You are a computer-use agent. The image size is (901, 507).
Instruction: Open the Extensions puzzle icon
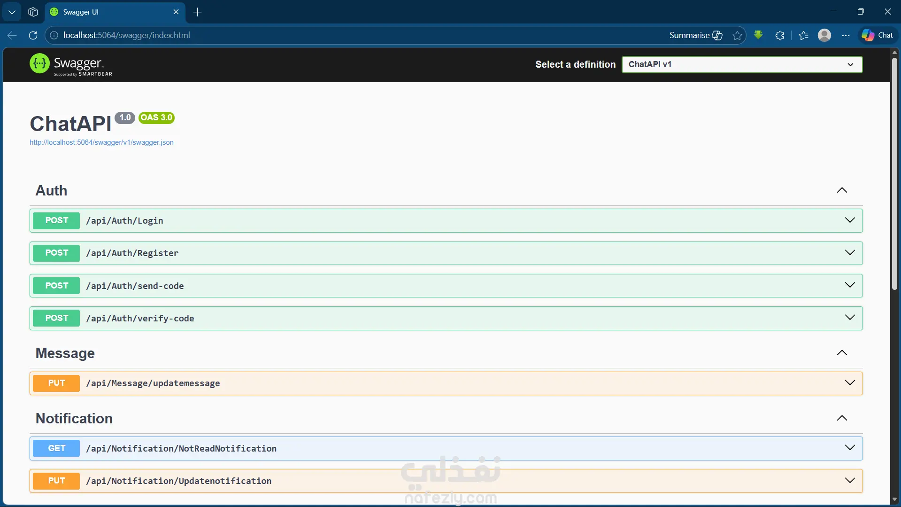click(780, 35)
